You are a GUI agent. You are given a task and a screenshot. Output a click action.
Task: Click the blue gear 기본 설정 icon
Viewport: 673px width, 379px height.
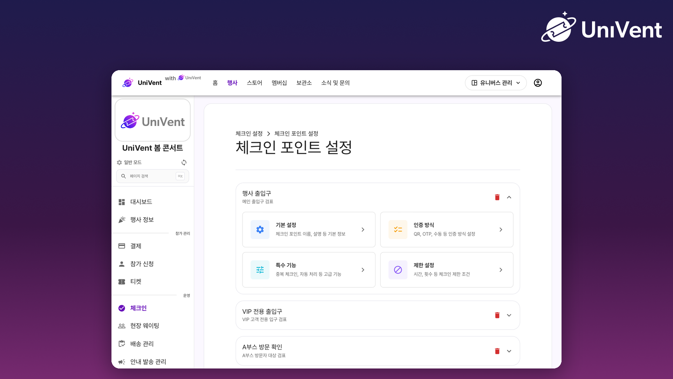[260, 230]
